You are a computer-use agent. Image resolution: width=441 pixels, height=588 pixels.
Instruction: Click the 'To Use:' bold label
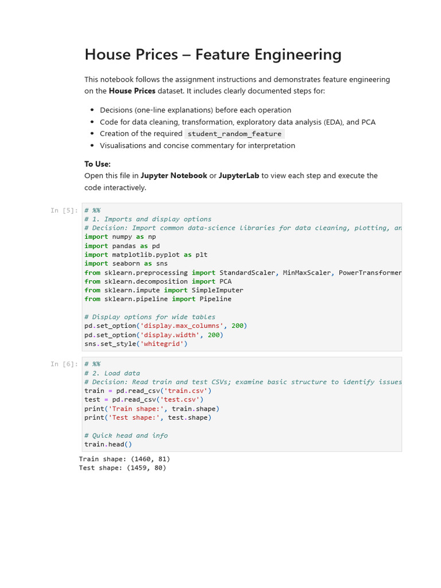point(98,164)
